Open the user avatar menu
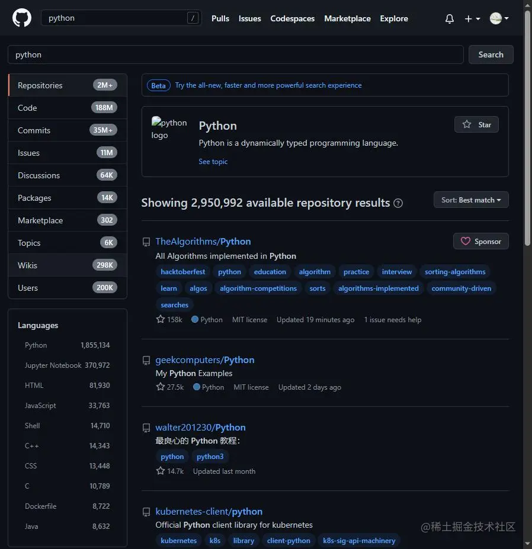The width and height of the screenshot is (532, 549). 499,18
